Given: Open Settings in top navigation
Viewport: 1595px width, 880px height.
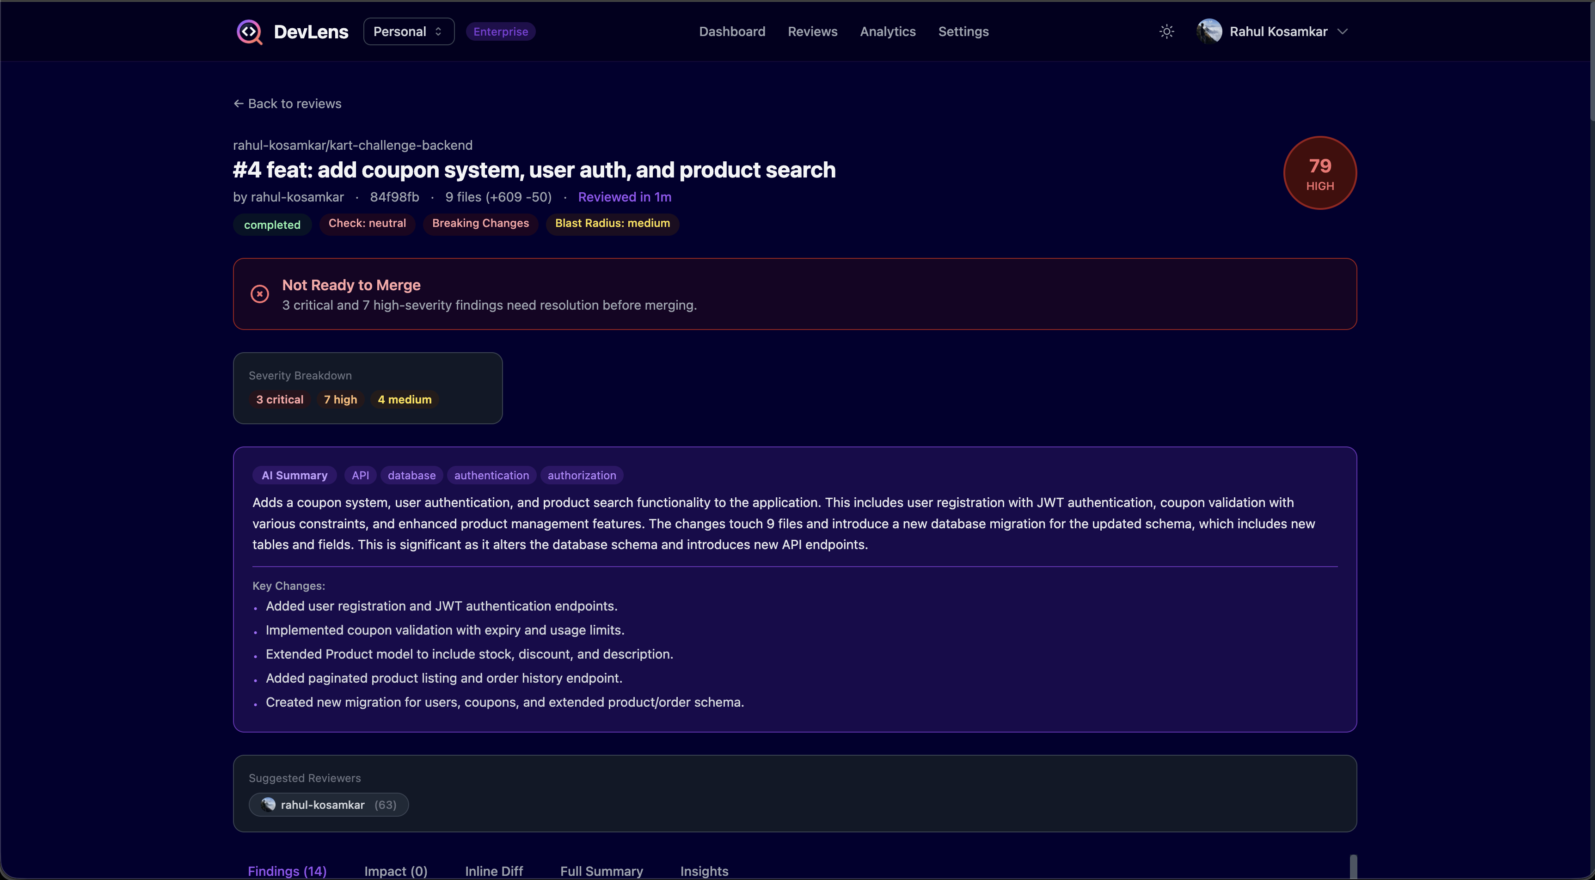Looking at the screenshot, I should point(963,31).
